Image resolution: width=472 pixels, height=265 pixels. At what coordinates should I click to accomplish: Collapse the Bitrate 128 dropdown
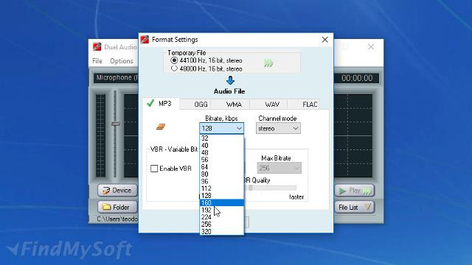[x=221, y=128]
